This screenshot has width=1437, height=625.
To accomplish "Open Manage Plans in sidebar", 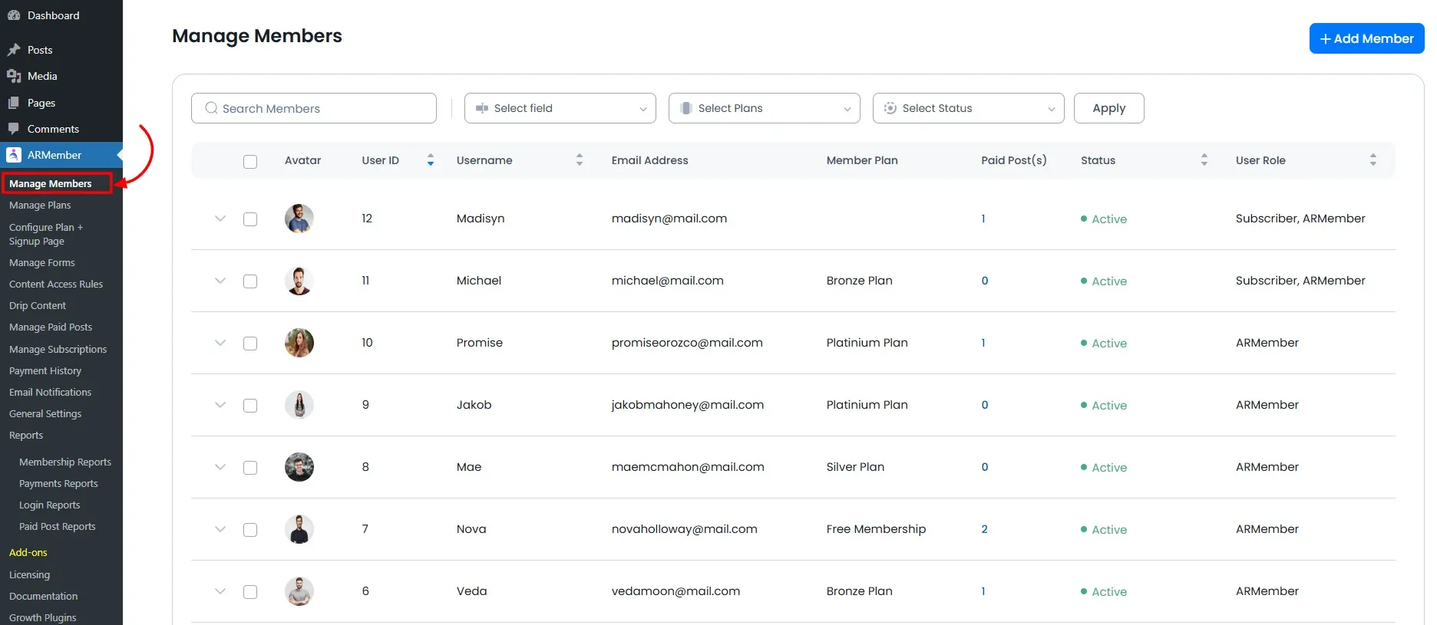I will [x=40, y=206].
